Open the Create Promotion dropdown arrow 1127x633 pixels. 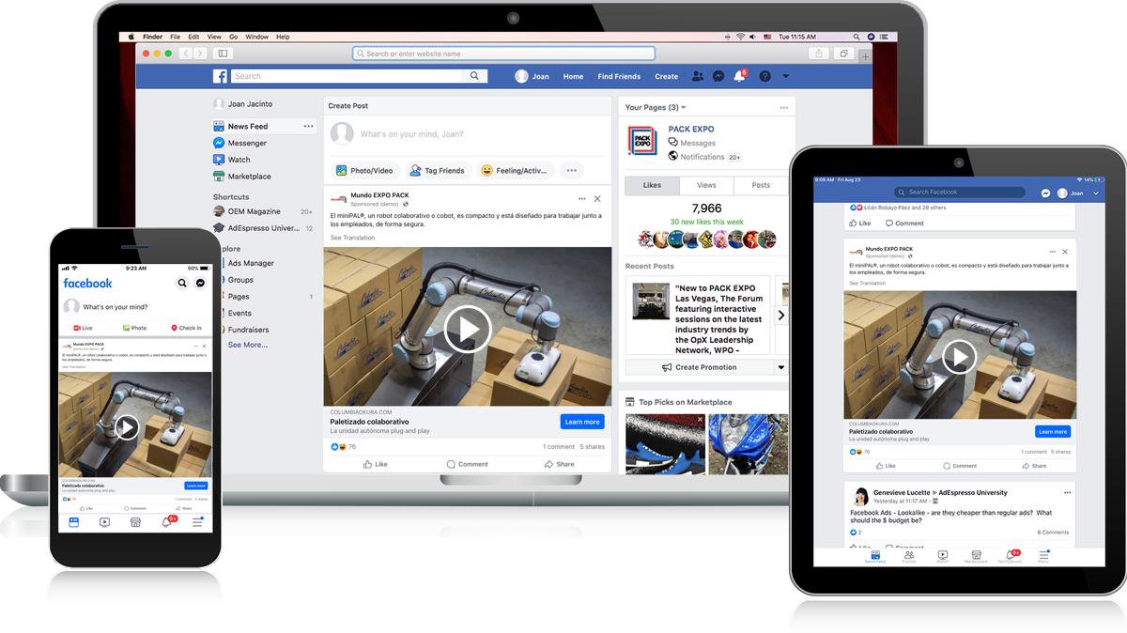[x=780, y=367]
